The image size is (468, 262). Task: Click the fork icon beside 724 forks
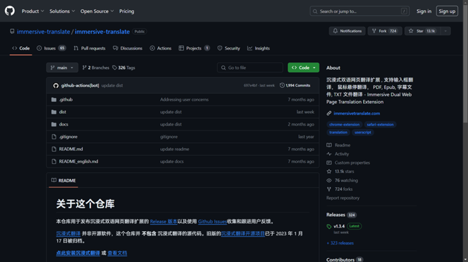point(329,189)
